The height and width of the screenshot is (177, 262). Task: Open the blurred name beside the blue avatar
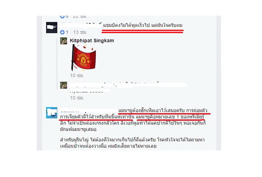(89, 111)
